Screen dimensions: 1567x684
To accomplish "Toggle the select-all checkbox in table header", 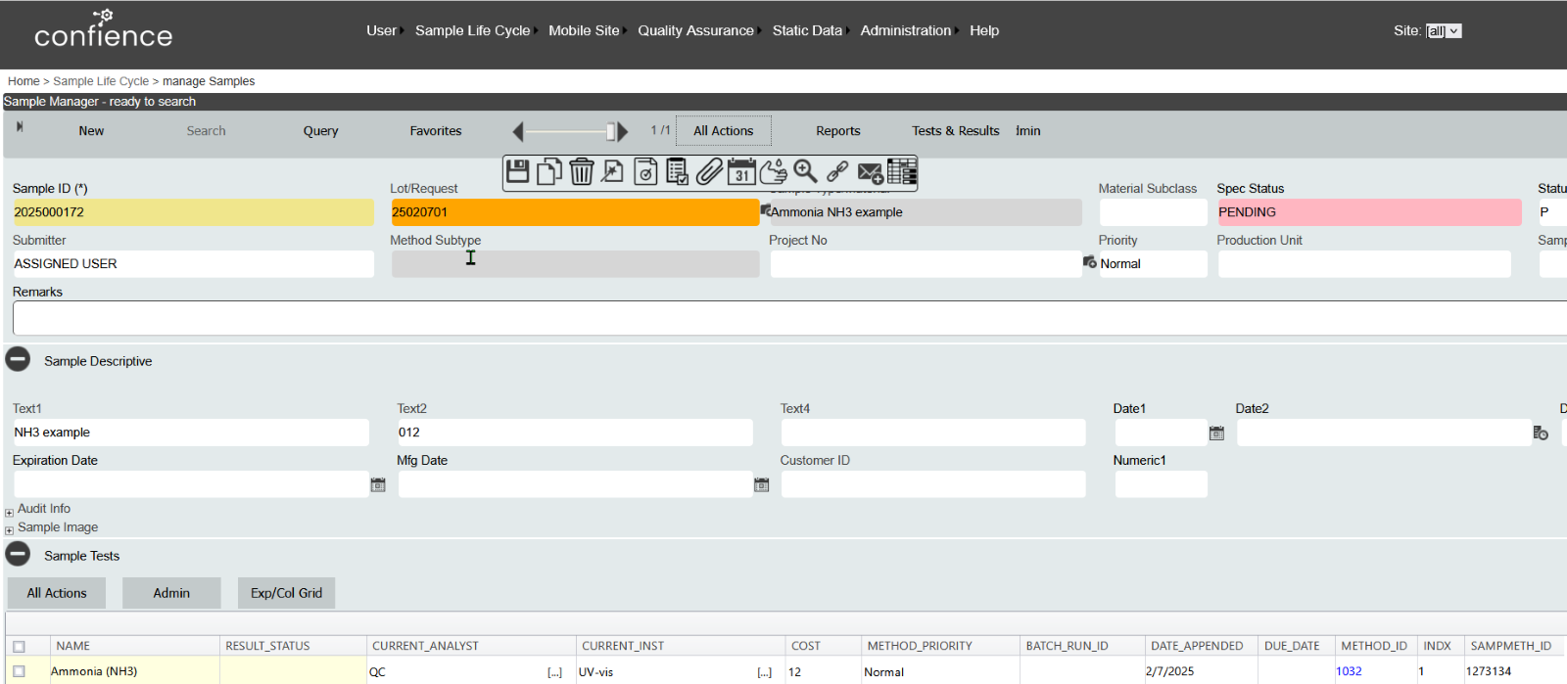I will tap(19, 646).
